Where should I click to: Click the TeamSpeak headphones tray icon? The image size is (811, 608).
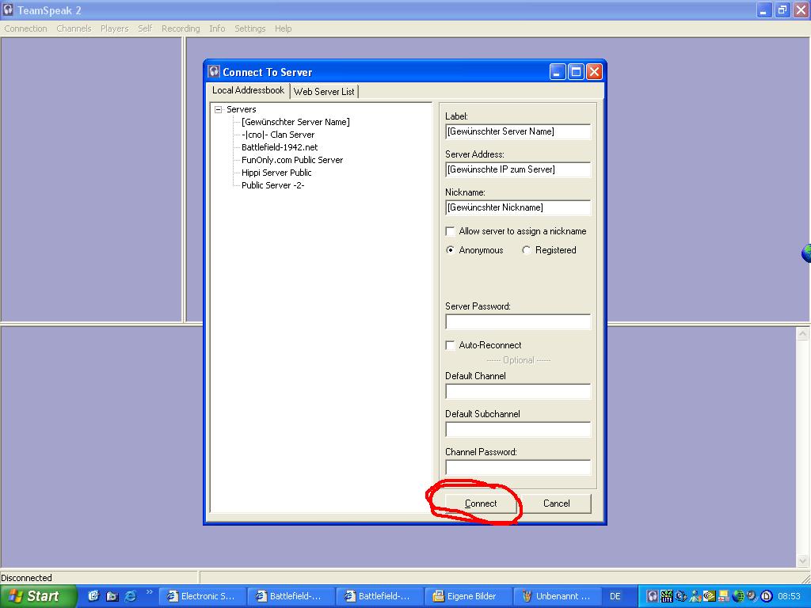pyautogui.click(x=653, y=596)
